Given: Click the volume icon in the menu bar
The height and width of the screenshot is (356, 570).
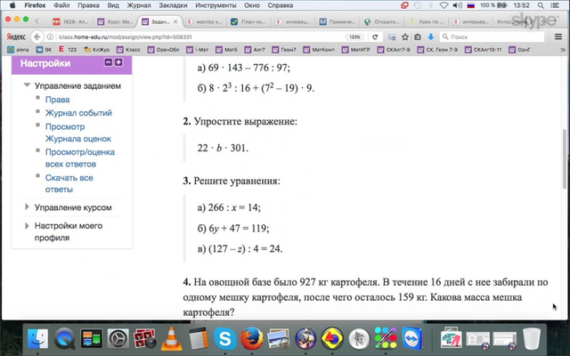Looking at the screenshot, I should [457, 5].
